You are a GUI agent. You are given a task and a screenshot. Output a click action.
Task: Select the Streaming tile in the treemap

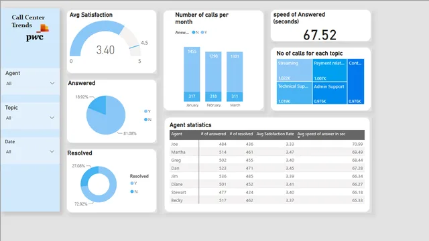point(294,70)
